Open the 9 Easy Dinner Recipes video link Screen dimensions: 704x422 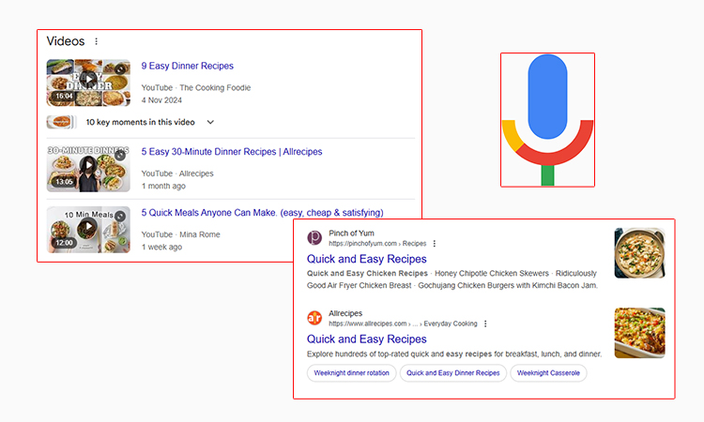coord(187,66)
